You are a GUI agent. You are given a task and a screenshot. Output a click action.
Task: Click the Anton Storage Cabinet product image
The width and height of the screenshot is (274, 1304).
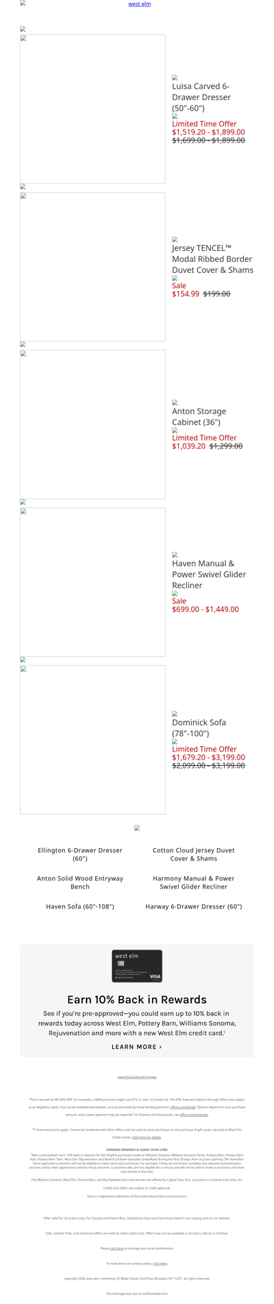(x=92, y=424)
